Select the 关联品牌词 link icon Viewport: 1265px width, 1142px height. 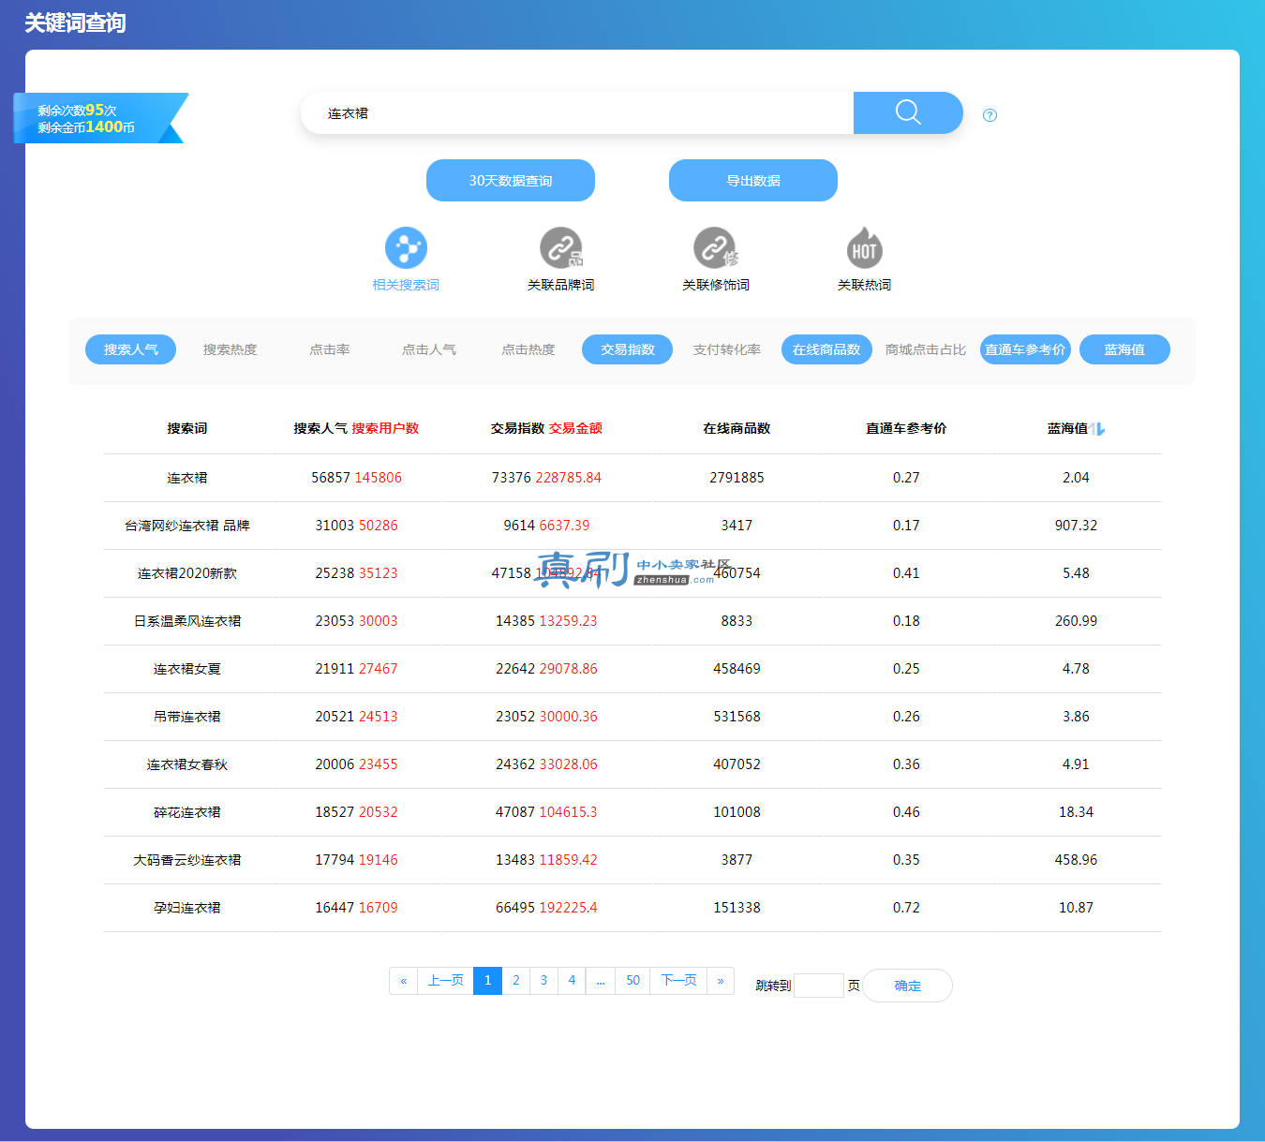560,248
